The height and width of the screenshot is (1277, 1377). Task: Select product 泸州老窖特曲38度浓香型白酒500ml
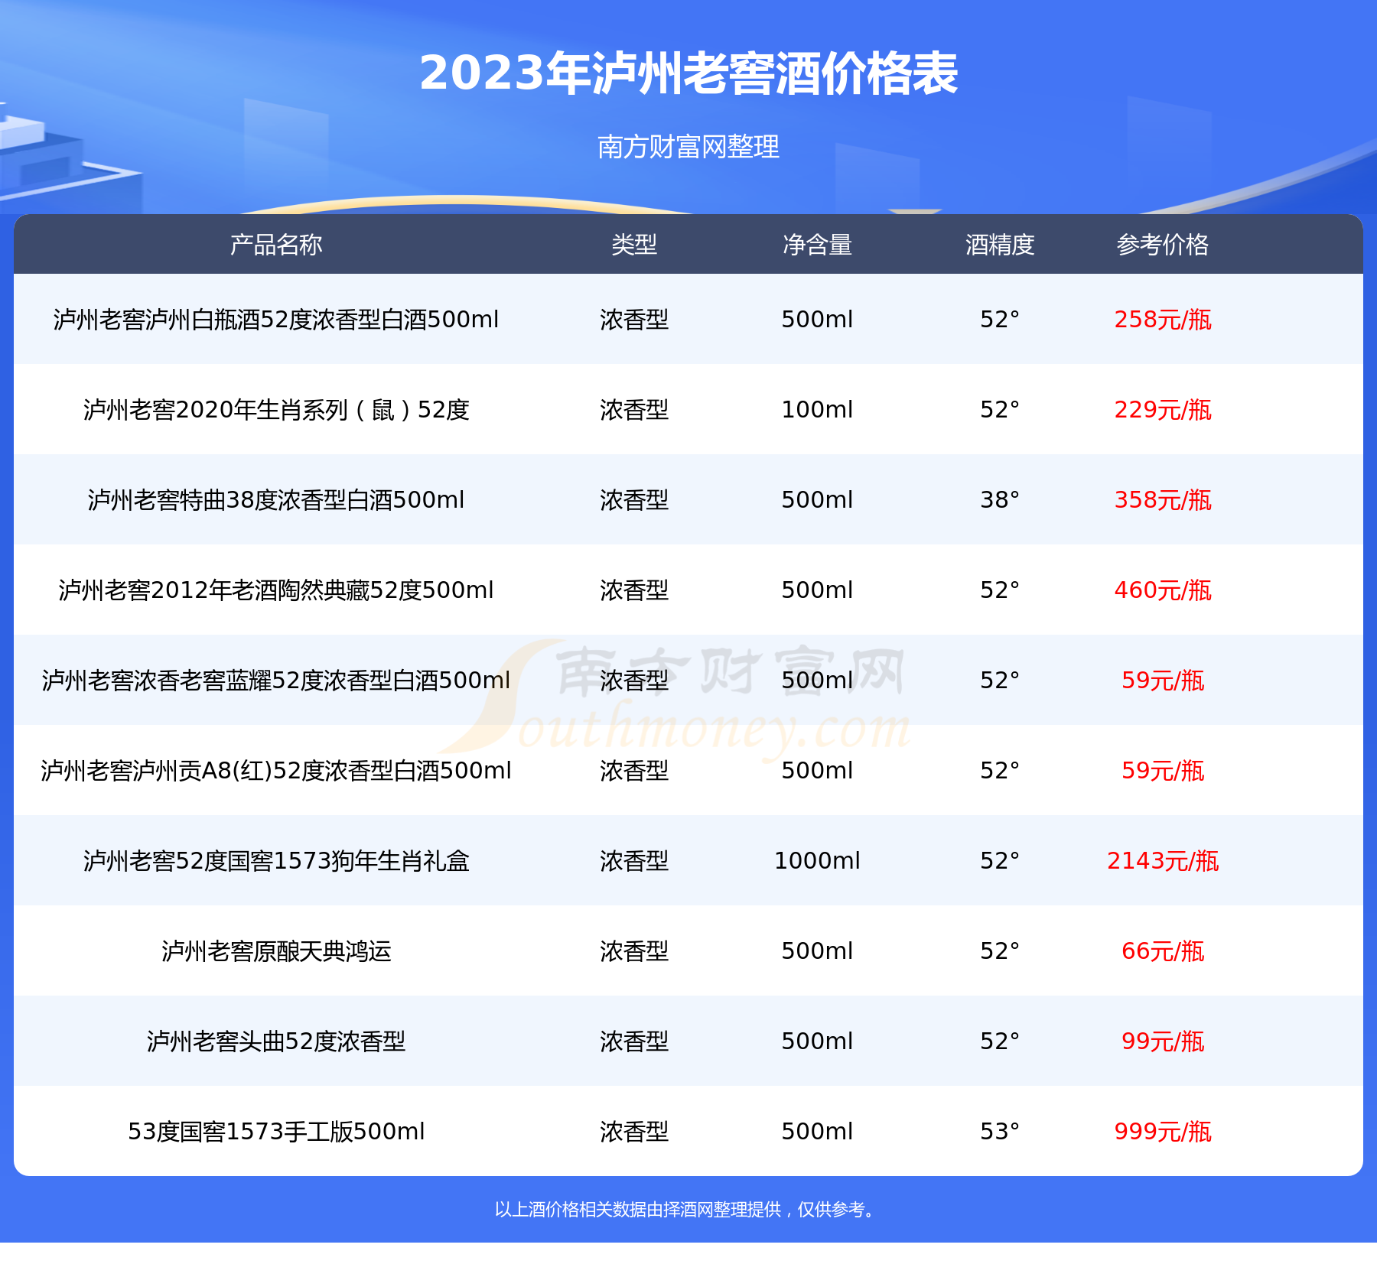tap(276, 499)
